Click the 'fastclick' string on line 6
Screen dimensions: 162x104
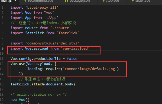[68, 33]
